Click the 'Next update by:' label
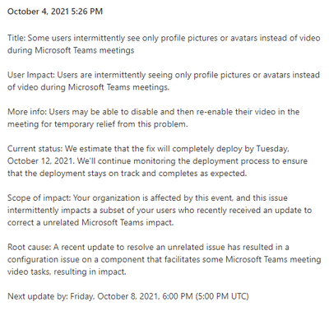The width and height of the screenshot is (329, 311). (x=38, y=296)
